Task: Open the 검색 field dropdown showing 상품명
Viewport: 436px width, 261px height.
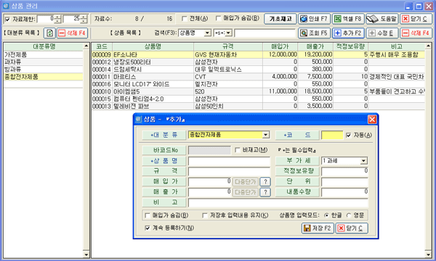Action: [x=207, y=33]
